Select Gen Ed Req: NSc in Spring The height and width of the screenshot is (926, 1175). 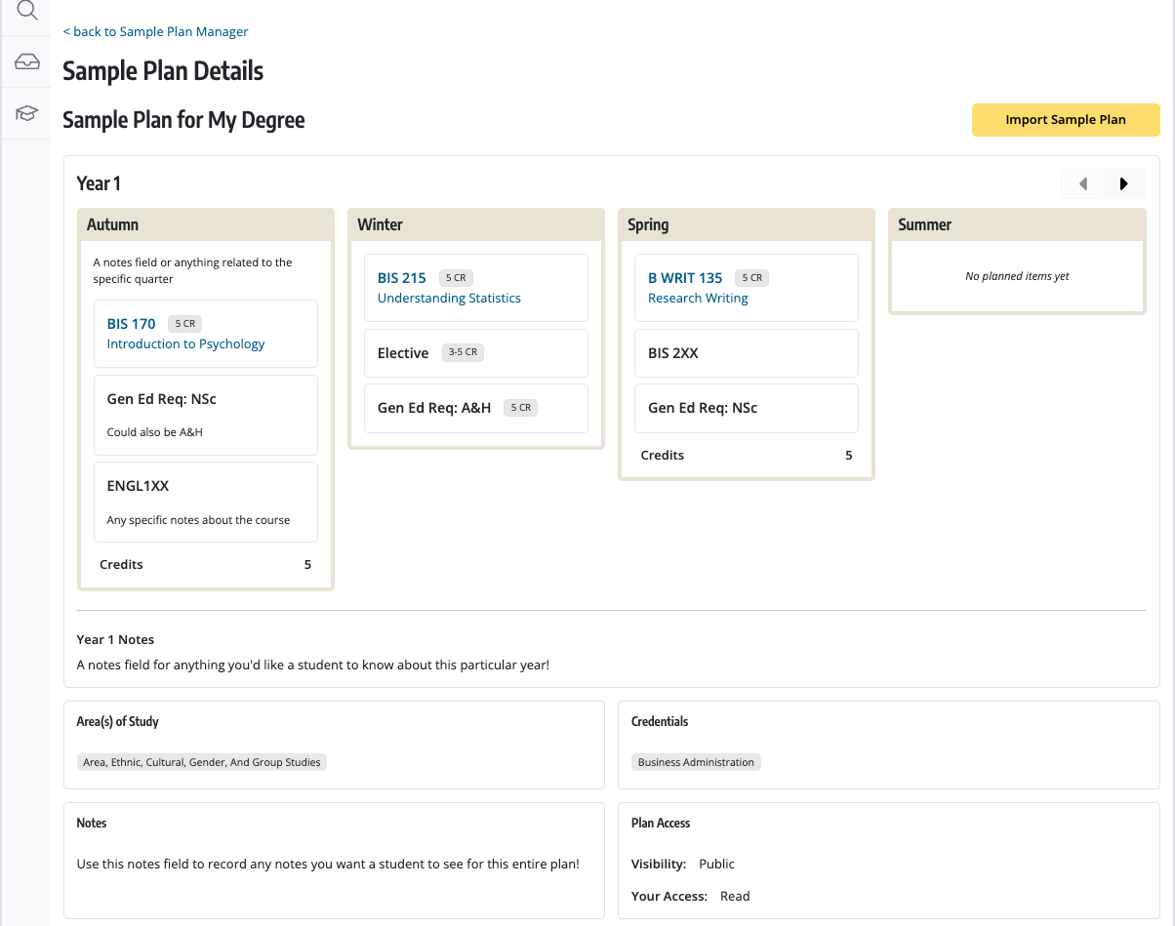747,408
